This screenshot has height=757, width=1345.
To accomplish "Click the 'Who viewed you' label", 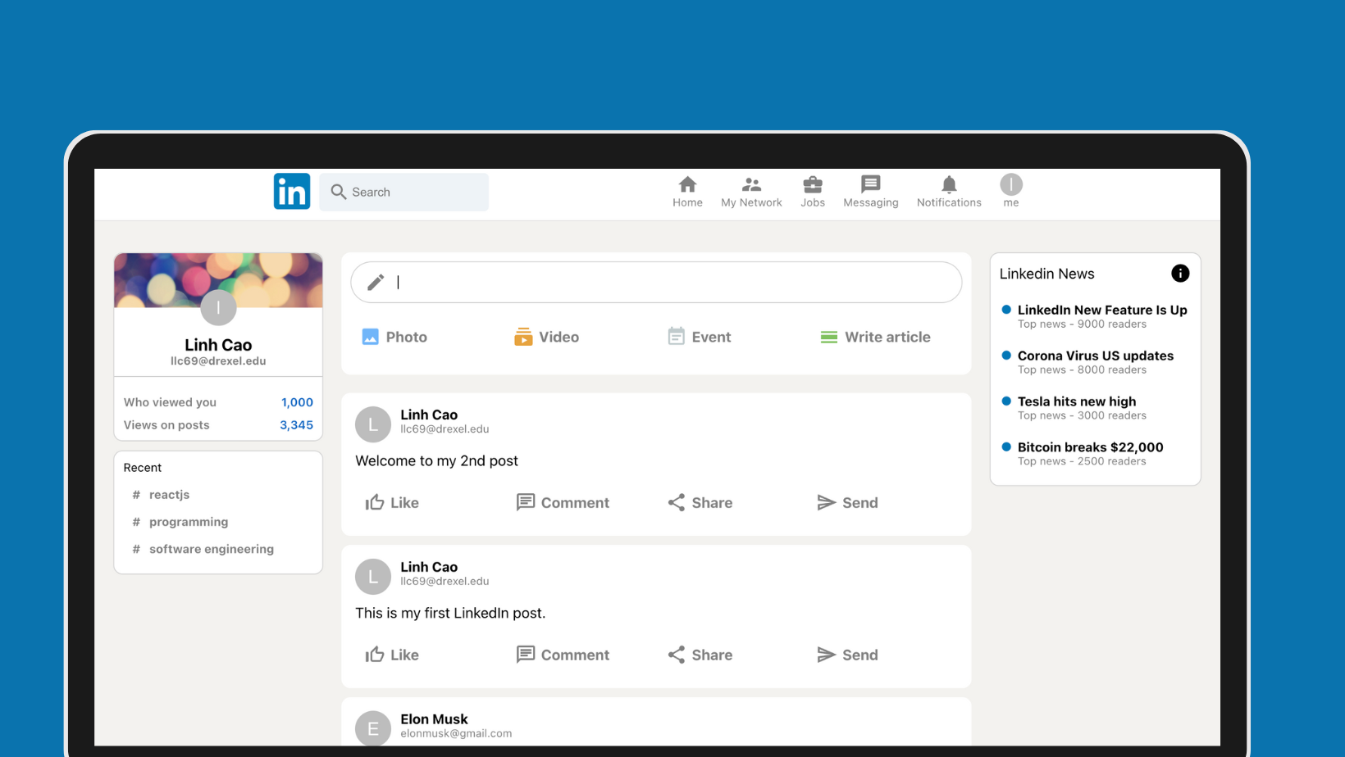I will point(170,402).
